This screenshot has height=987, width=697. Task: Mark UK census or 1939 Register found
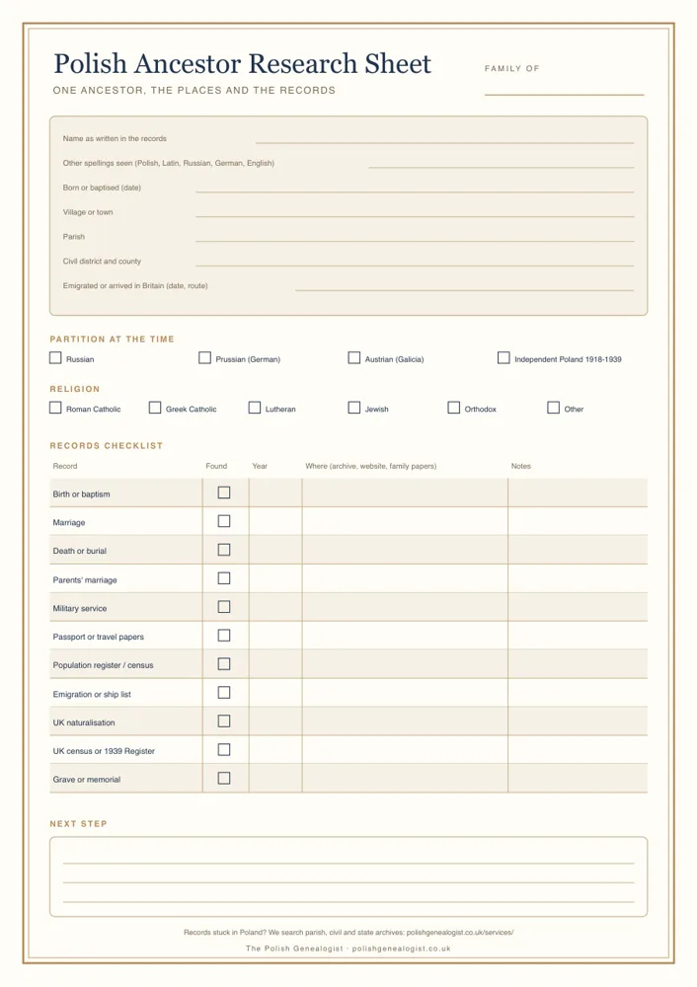click(224, 750)
